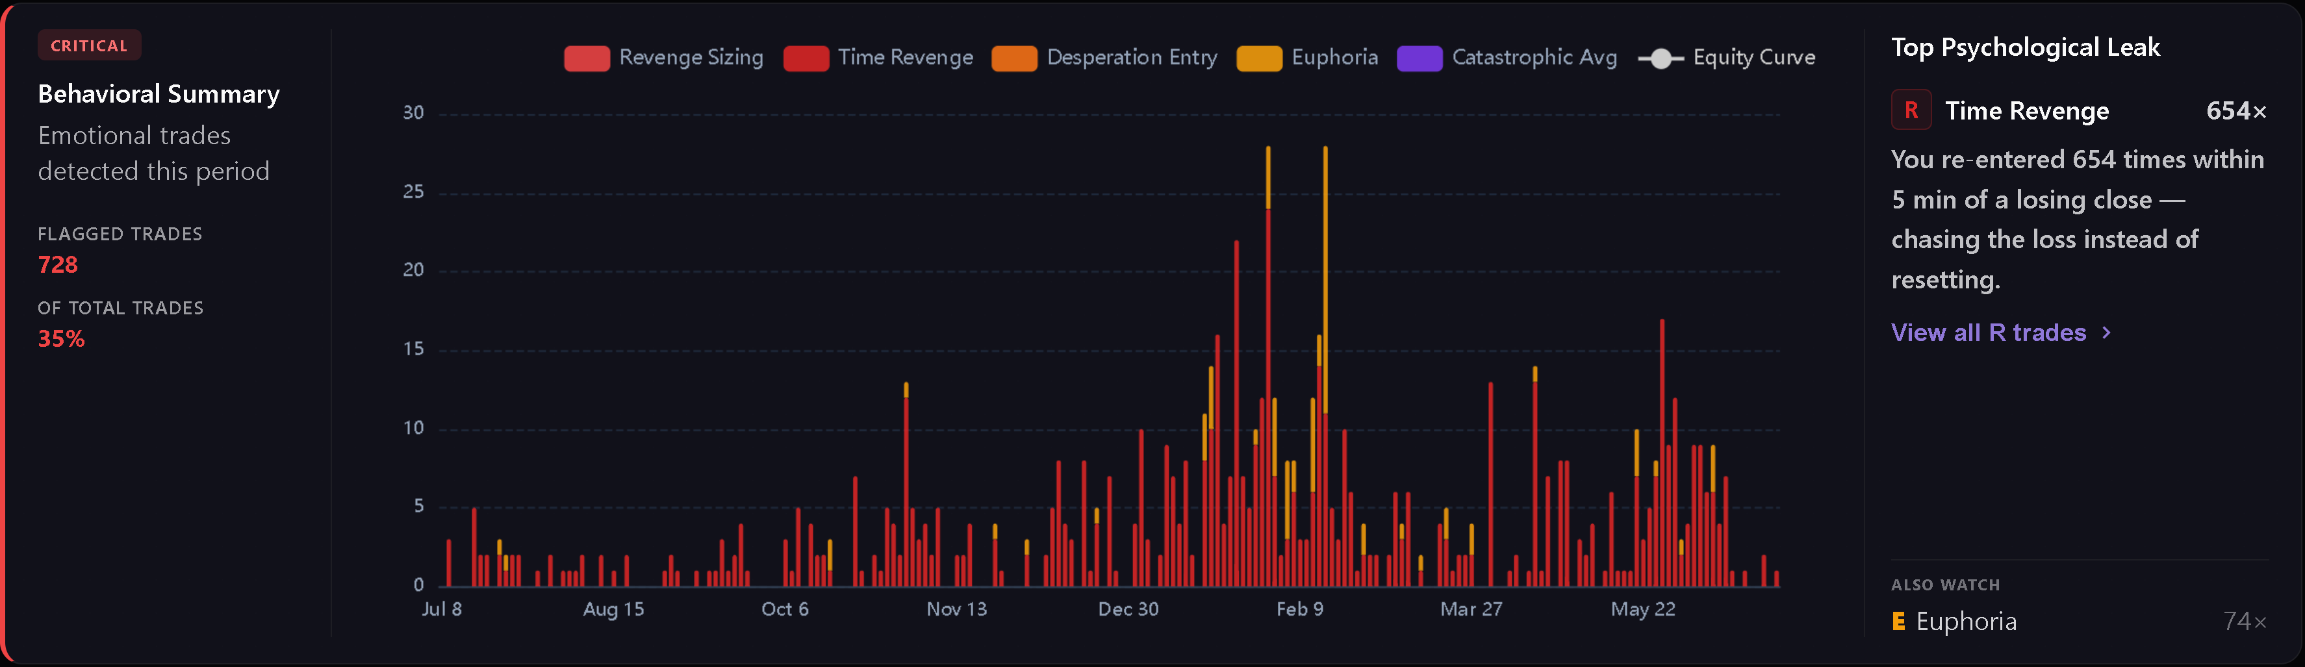Click the Feb 9 axis label
Viewport: 2305px width, 667px height.
point(1299,610)
